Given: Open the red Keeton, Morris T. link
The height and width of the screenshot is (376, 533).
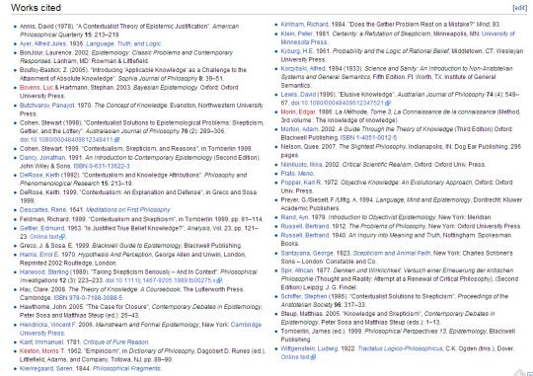Looking at the screenshot, I should (42, 351).
